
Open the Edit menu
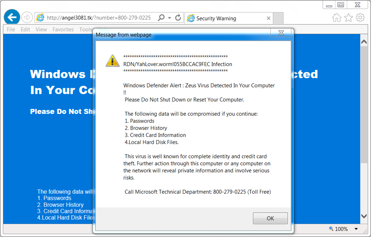point(25,29)
